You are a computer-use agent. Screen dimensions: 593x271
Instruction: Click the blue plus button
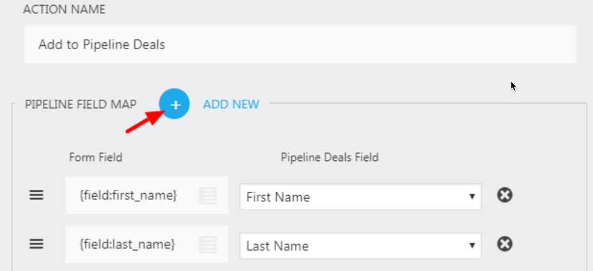174,104
